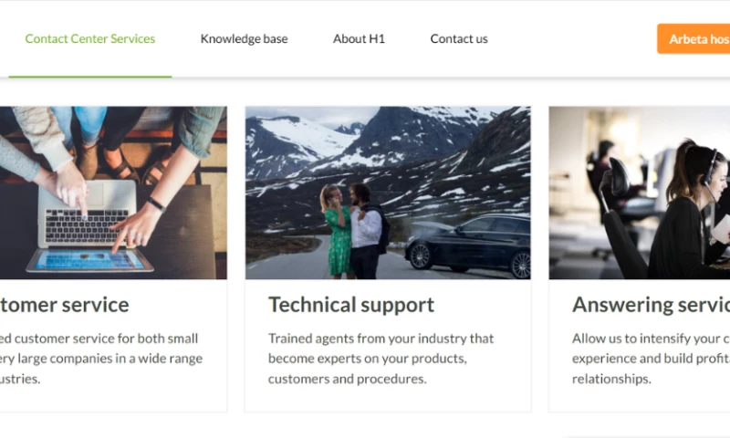Select the Answering service description text
The width and height of the screenshot is (730, 438).
pos(650,359)
